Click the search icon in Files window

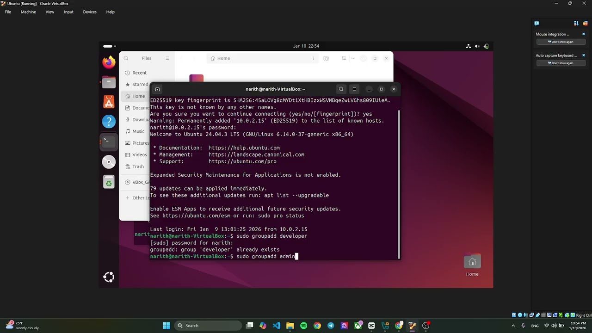pos(126,58)
